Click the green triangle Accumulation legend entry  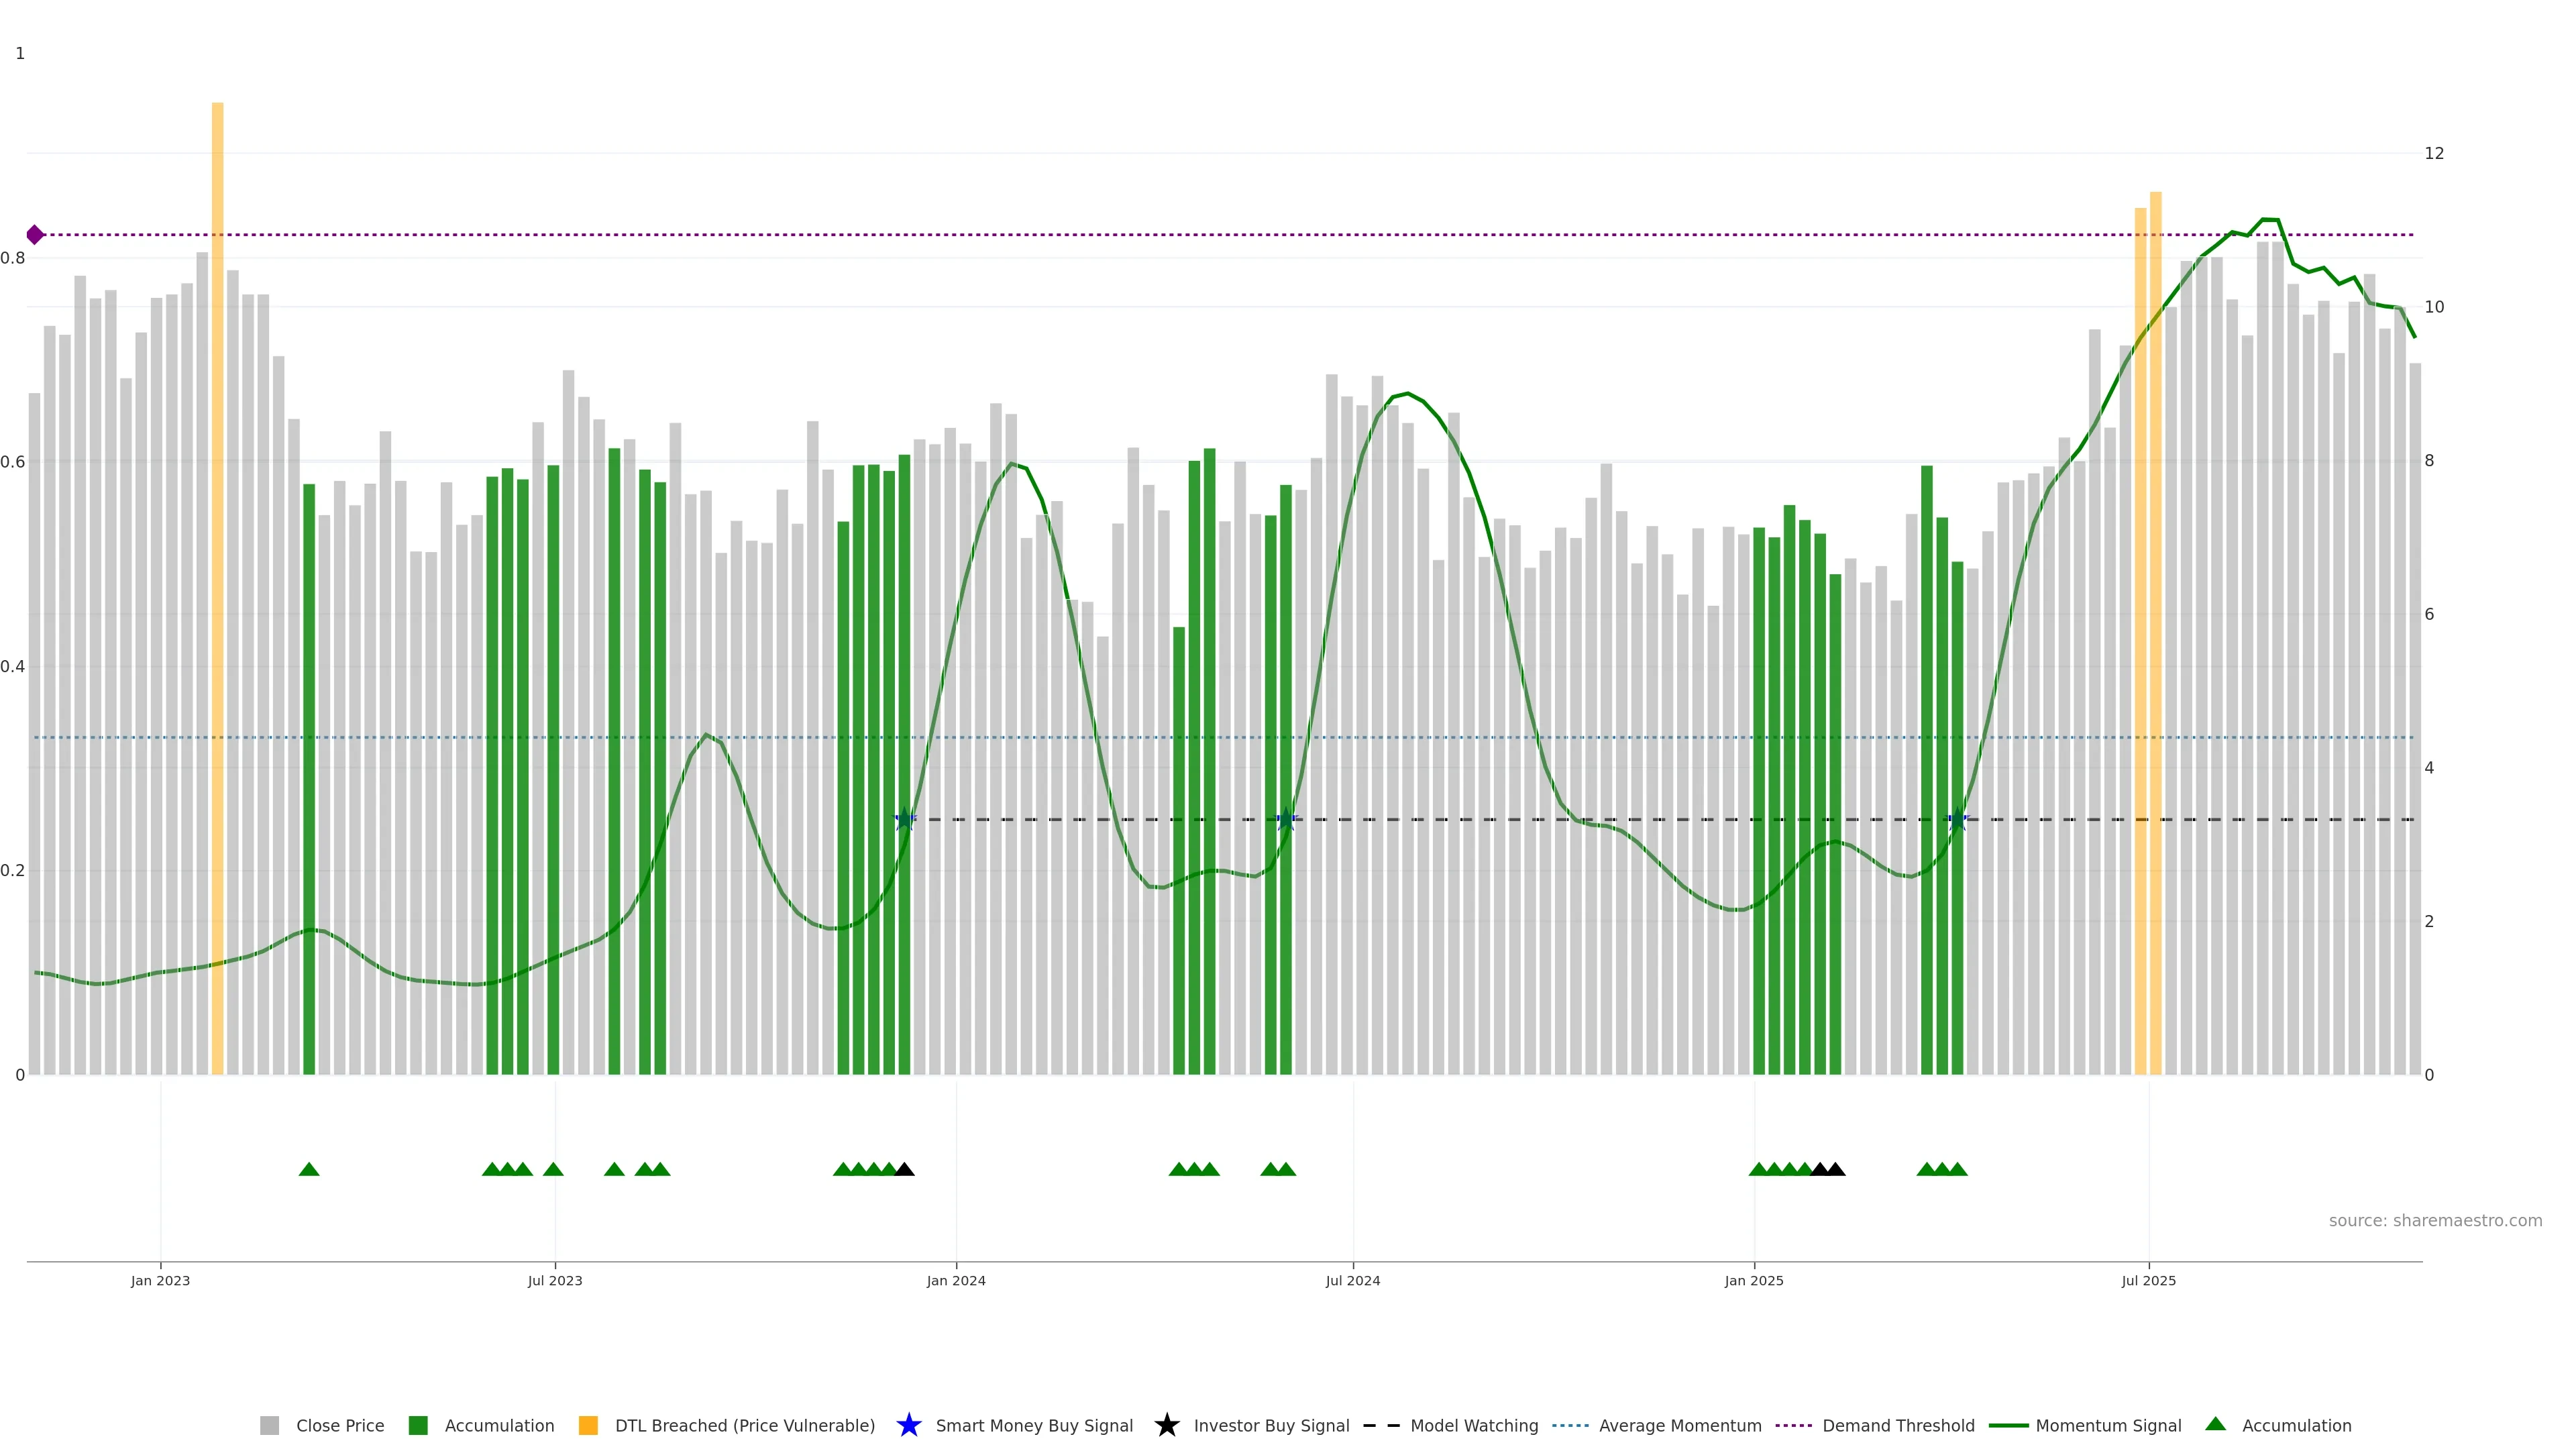click(x=2296, y=1426)
